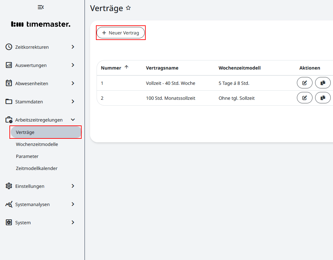Go to Zeitmodellkalender menu item

(x=36, y=168)
